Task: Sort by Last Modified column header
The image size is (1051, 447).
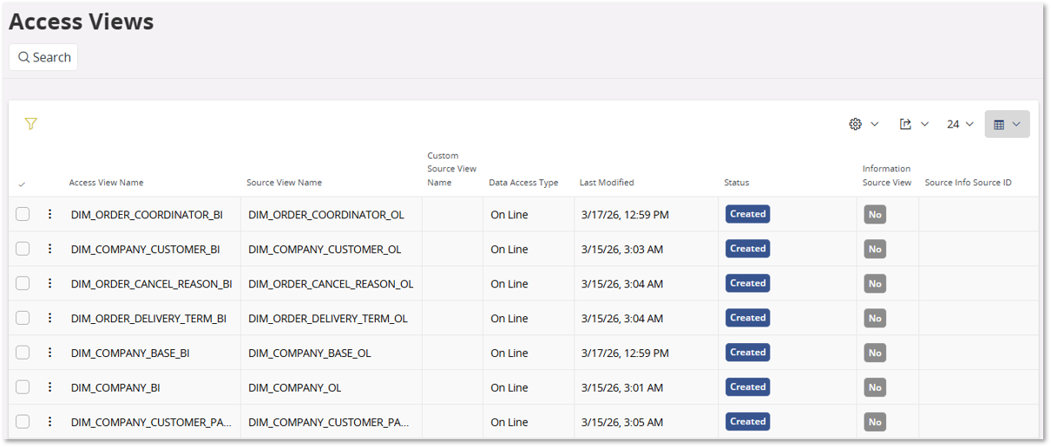Action: [x=607, y=183]
